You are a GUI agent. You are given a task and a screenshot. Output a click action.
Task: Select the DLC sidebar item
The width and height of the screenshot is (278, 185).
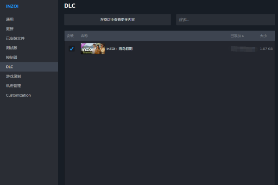29,67
